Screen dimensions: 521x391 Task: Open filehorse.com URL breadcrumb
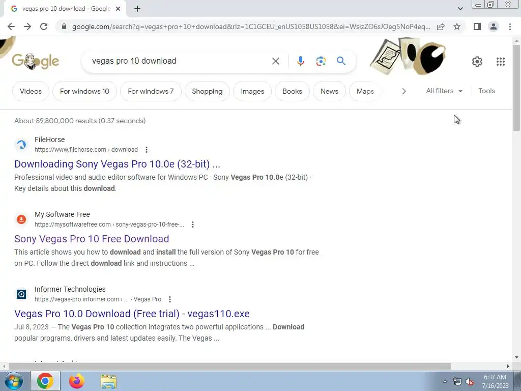pos(86,150)
